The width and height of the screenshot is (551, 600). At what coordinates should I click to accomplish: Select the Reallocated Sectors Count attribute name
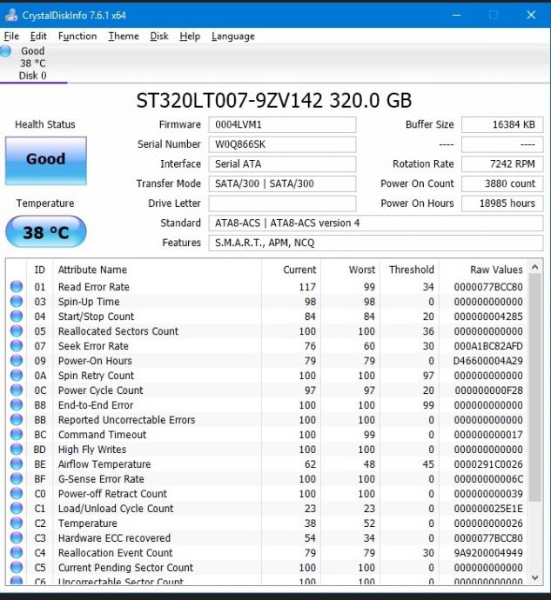[118, 331]
